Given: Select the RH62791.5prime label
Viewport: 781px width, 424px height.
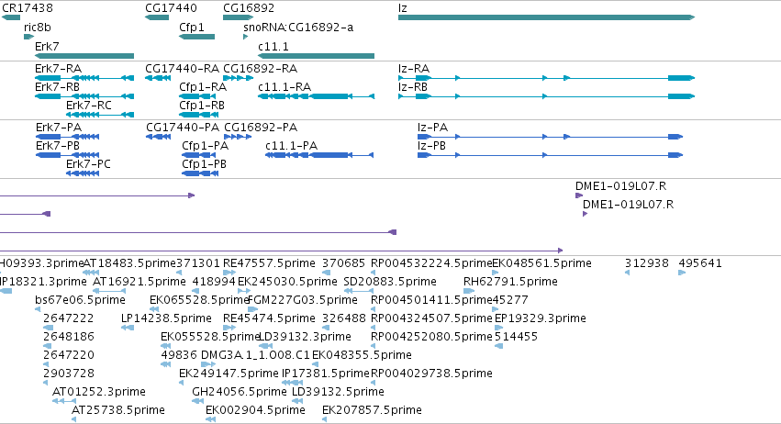Looking at the screenshot, I should pyautogui.click(x=510, y=282).
